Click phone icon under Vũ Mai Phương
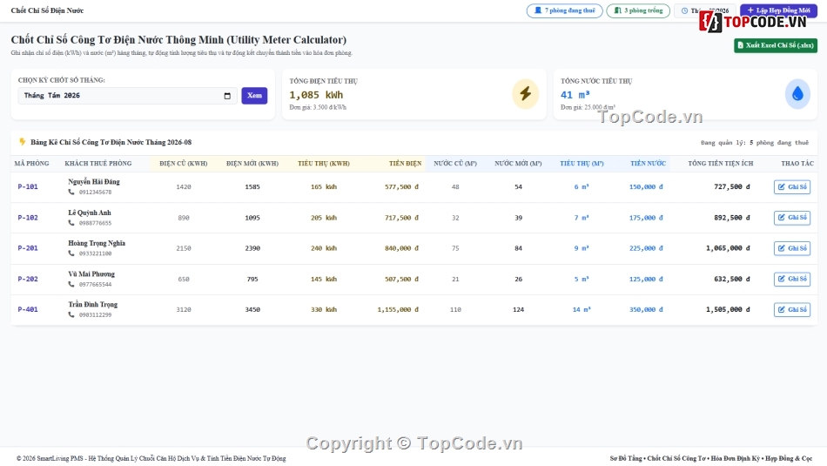The image size is (827, 466). pos(71,285)
